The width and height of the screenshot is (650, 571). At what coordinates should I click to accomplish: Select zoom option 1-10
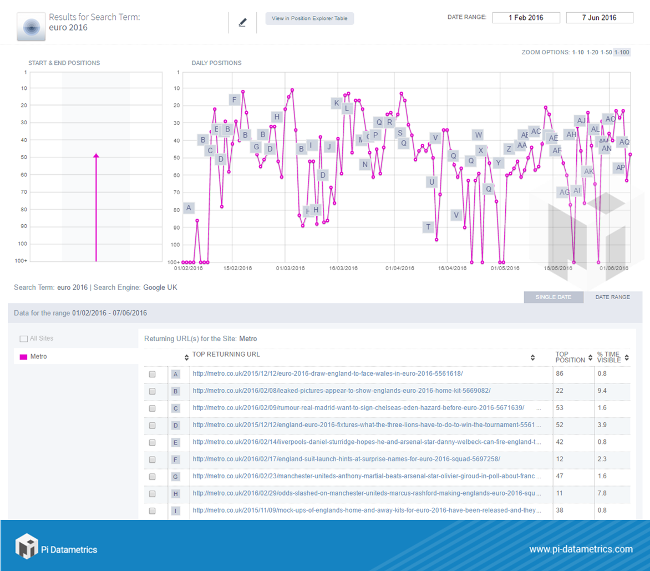click(x=578, y=52)
